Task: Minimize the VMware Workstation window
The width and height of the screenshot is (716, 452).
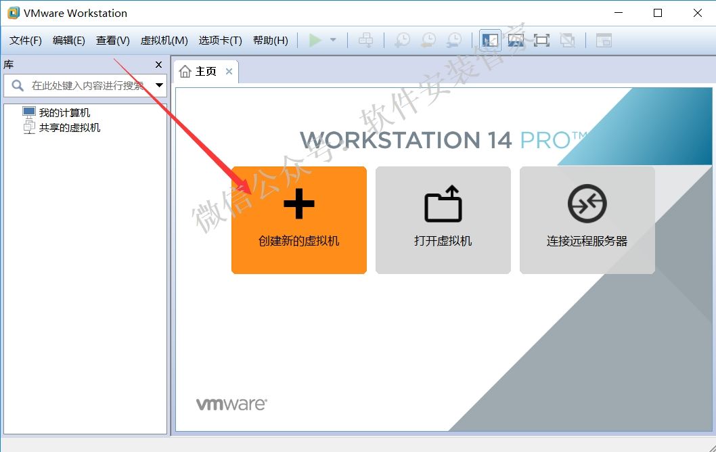Action: pos(619,13)
